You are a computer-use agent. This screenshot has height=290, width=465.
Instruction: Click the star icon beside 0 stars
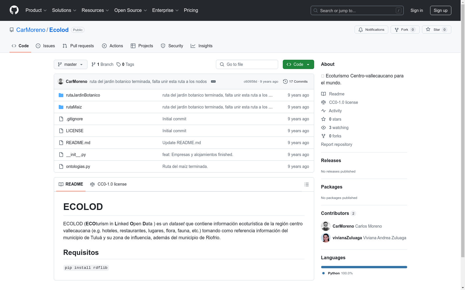(x=323, y=119)
